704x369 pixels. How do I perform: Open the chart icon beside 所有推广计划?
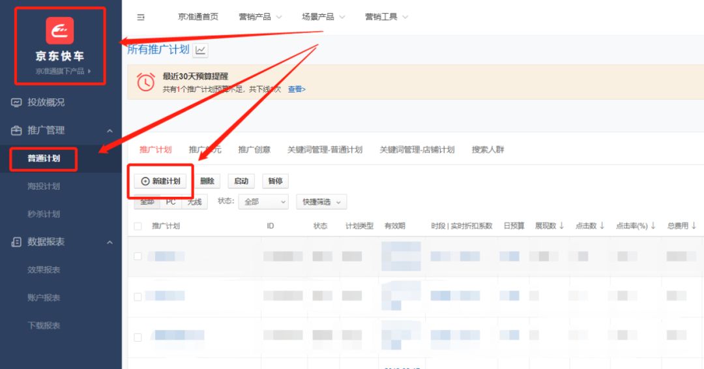coord(200,50)
